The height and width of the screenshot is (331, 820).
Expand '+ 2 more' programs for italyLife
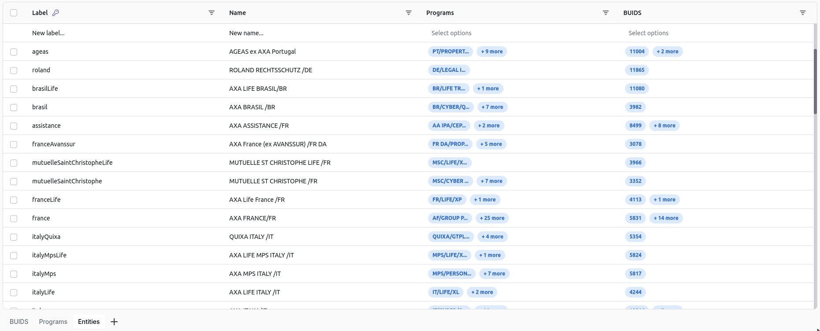pyautogui.click(x=482, y=292)
